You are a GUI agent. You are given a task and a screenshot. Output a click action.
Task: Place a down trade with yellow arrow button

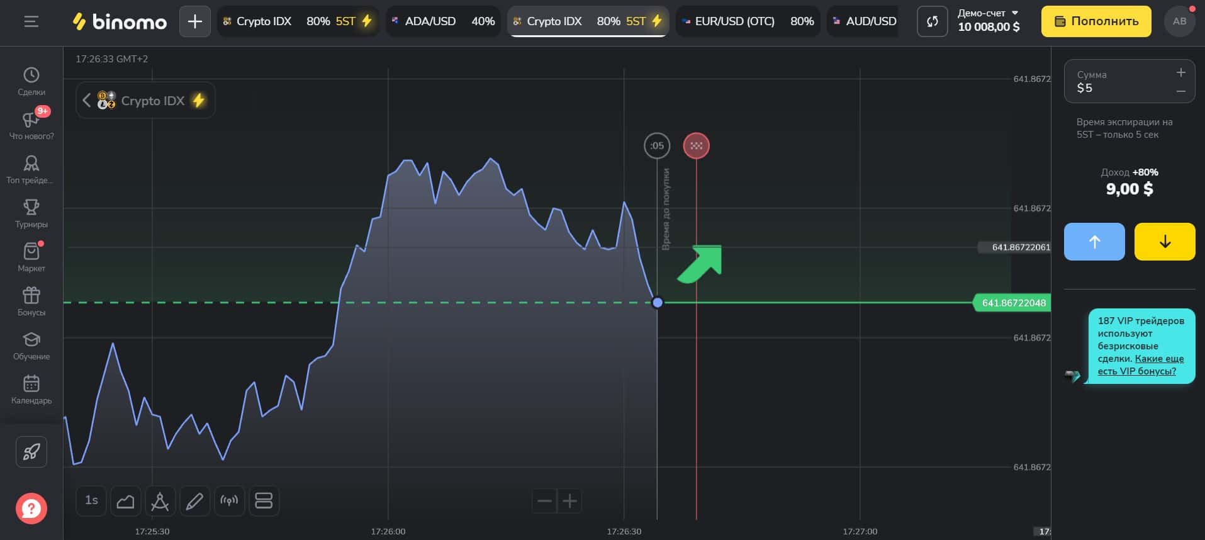pyautogui.click(x=1165, y=242)
